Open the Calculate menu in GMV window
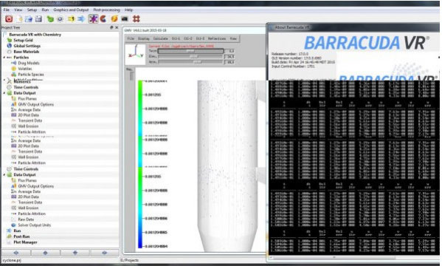The image size is (442, 266). point(161,38)
